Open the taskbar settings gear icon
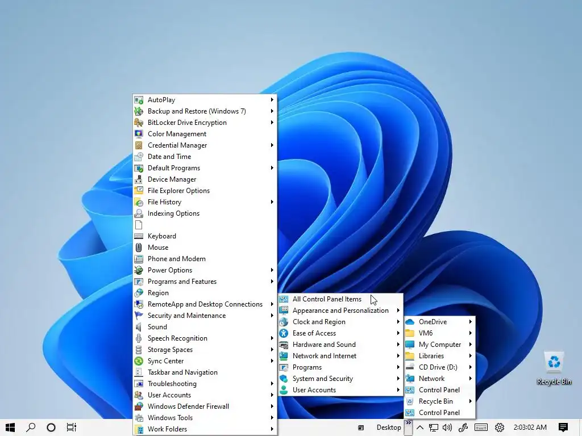This screenshot has width=582, height=436. point(500,427)
